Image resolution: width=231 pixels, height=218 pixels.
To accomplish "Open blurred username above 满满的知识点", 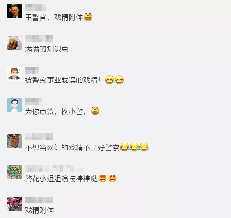I will point(39,39).
